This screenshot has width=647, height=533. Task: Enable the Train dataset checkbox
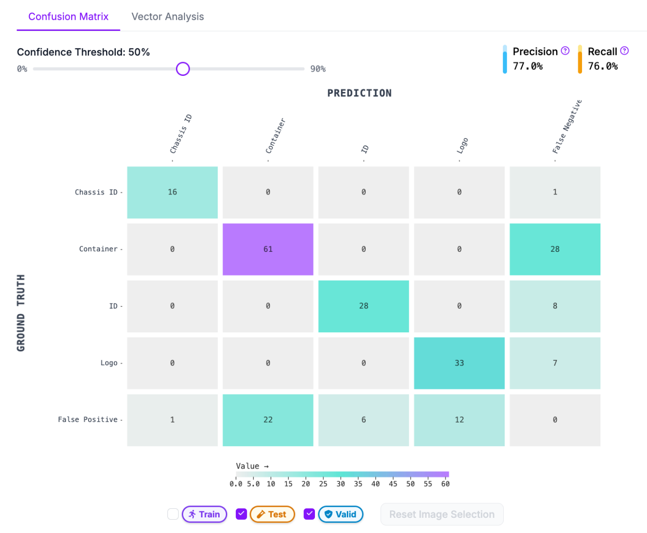pos(173,514)
